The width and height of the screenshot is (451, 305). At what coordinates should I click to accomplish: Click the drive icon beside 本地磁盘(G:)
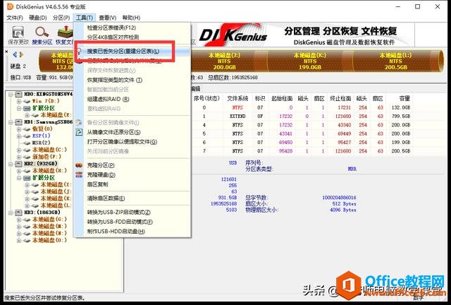point(27,220)
